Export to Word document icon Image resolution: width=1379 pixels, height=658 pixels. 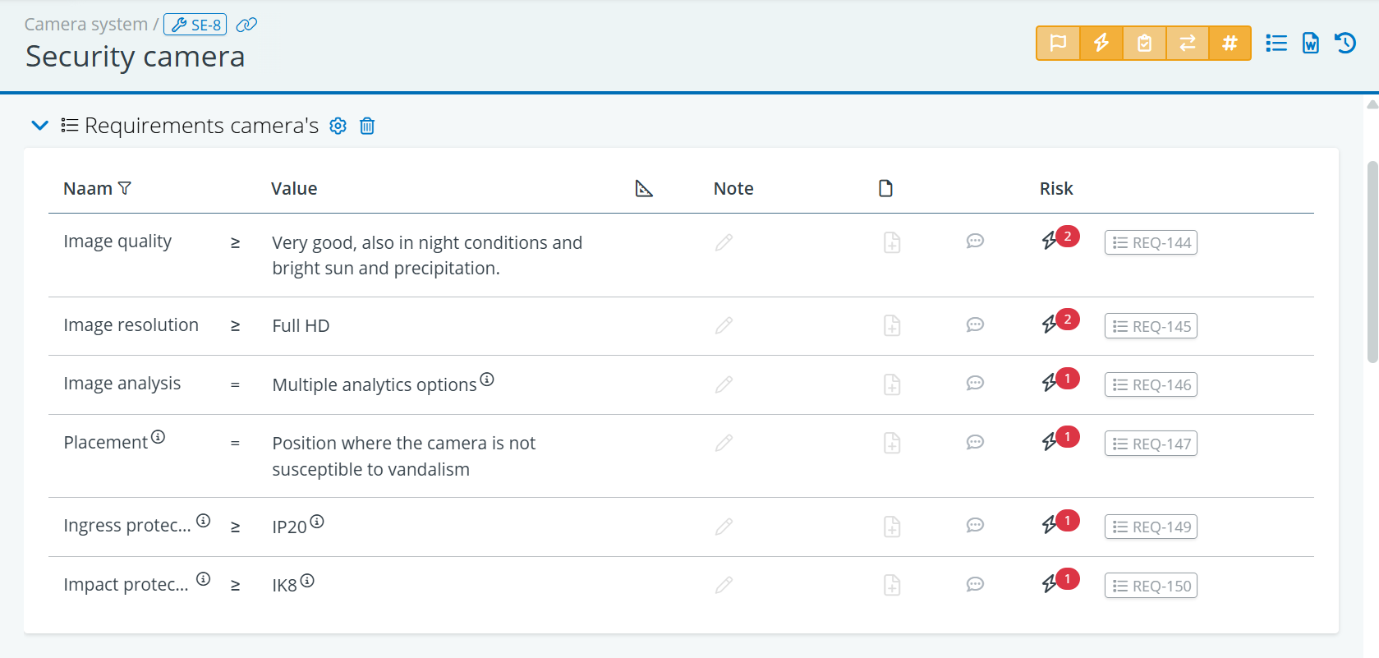tap(1311, 44)
